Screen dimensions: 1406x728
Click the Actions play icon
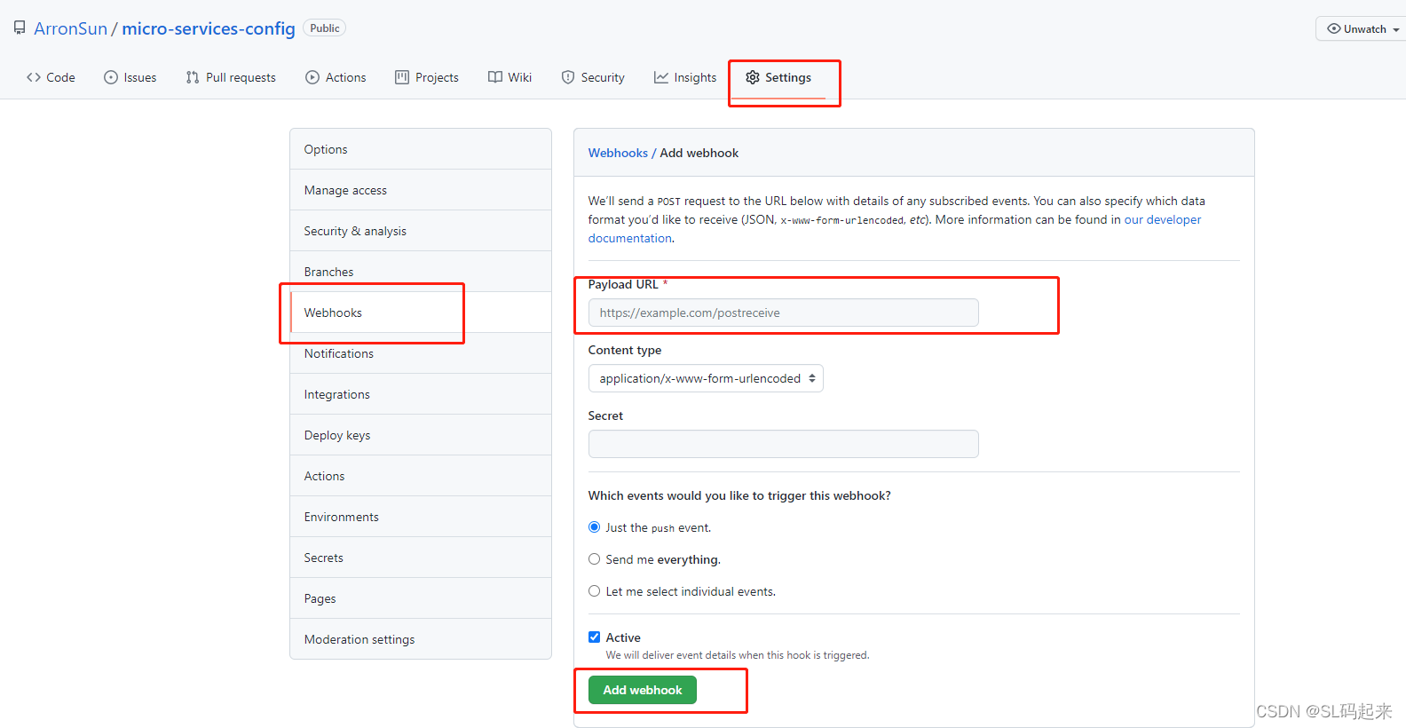(x=312, y=77)
